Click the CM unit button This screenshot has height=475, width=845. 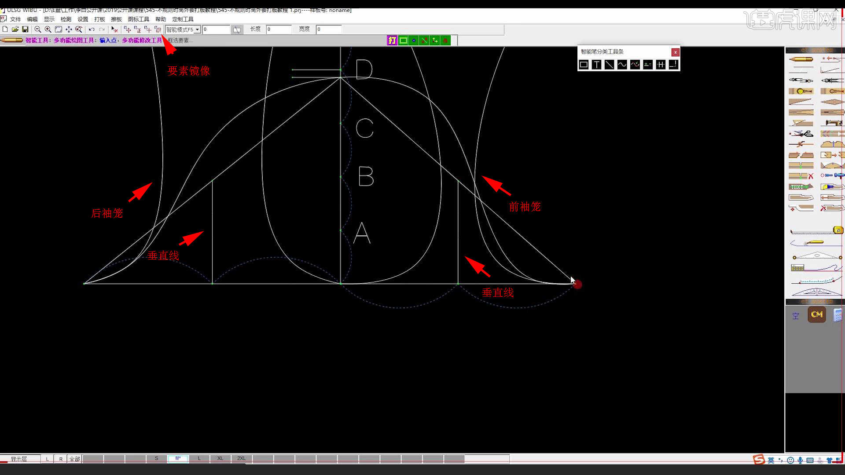[x=817, y=314]
